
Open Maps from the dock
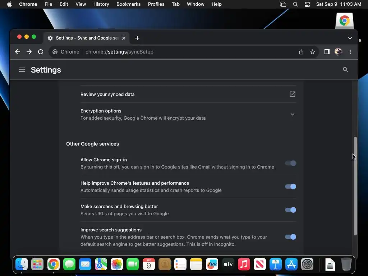pos(101,264)
